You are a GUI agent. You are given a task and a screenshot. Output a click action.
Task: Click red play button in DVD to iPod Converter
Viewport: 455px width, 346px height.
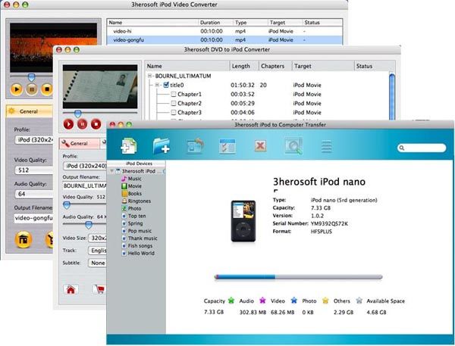pos(68,124)
